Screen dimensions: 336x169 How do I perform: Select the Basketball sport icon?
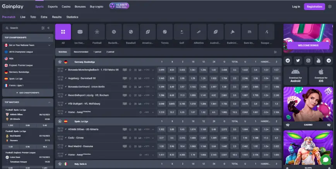(x=114, y=32)
